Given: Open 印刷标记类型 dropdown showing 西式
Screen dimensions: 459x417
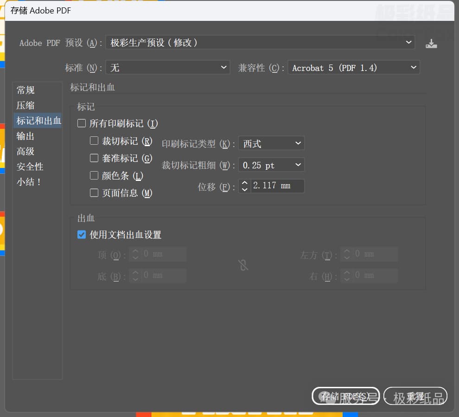Looking at the screenshot, I should coord(271,144).
